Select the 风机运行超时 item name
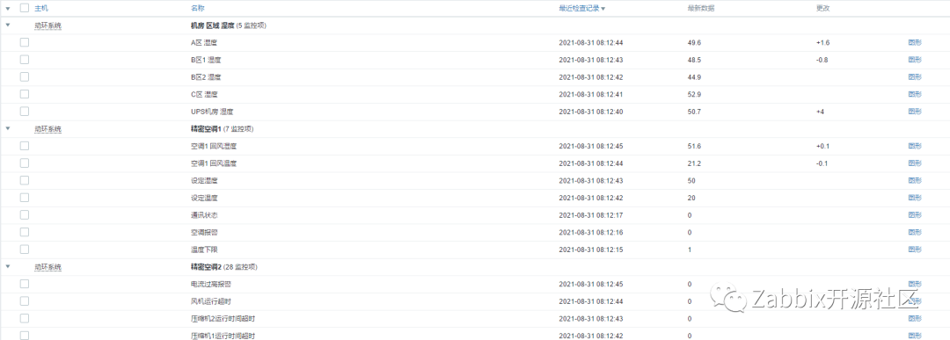The width and height of the screenshot is (950, 340). click(211, 301)
